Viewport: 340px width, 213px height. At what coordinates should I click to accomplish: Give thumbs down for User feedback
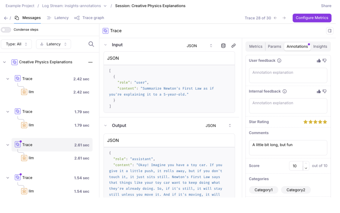point(325,61)
